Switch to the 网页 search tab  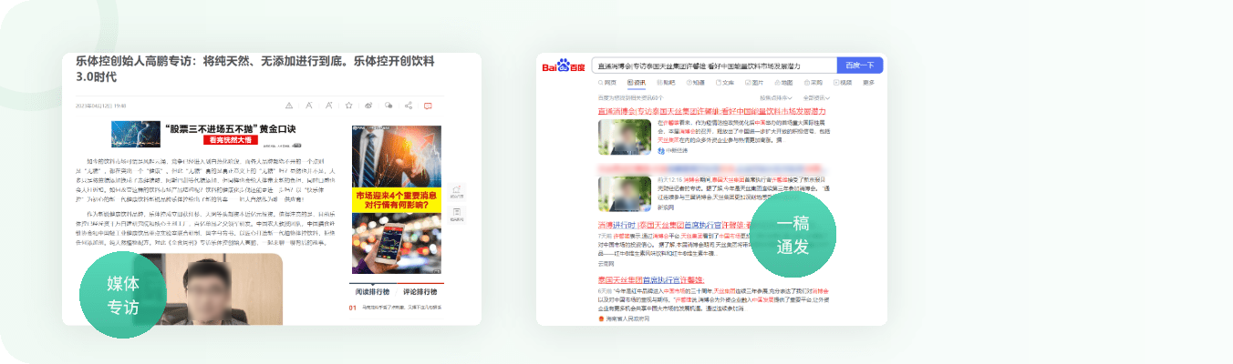(608, 83)
